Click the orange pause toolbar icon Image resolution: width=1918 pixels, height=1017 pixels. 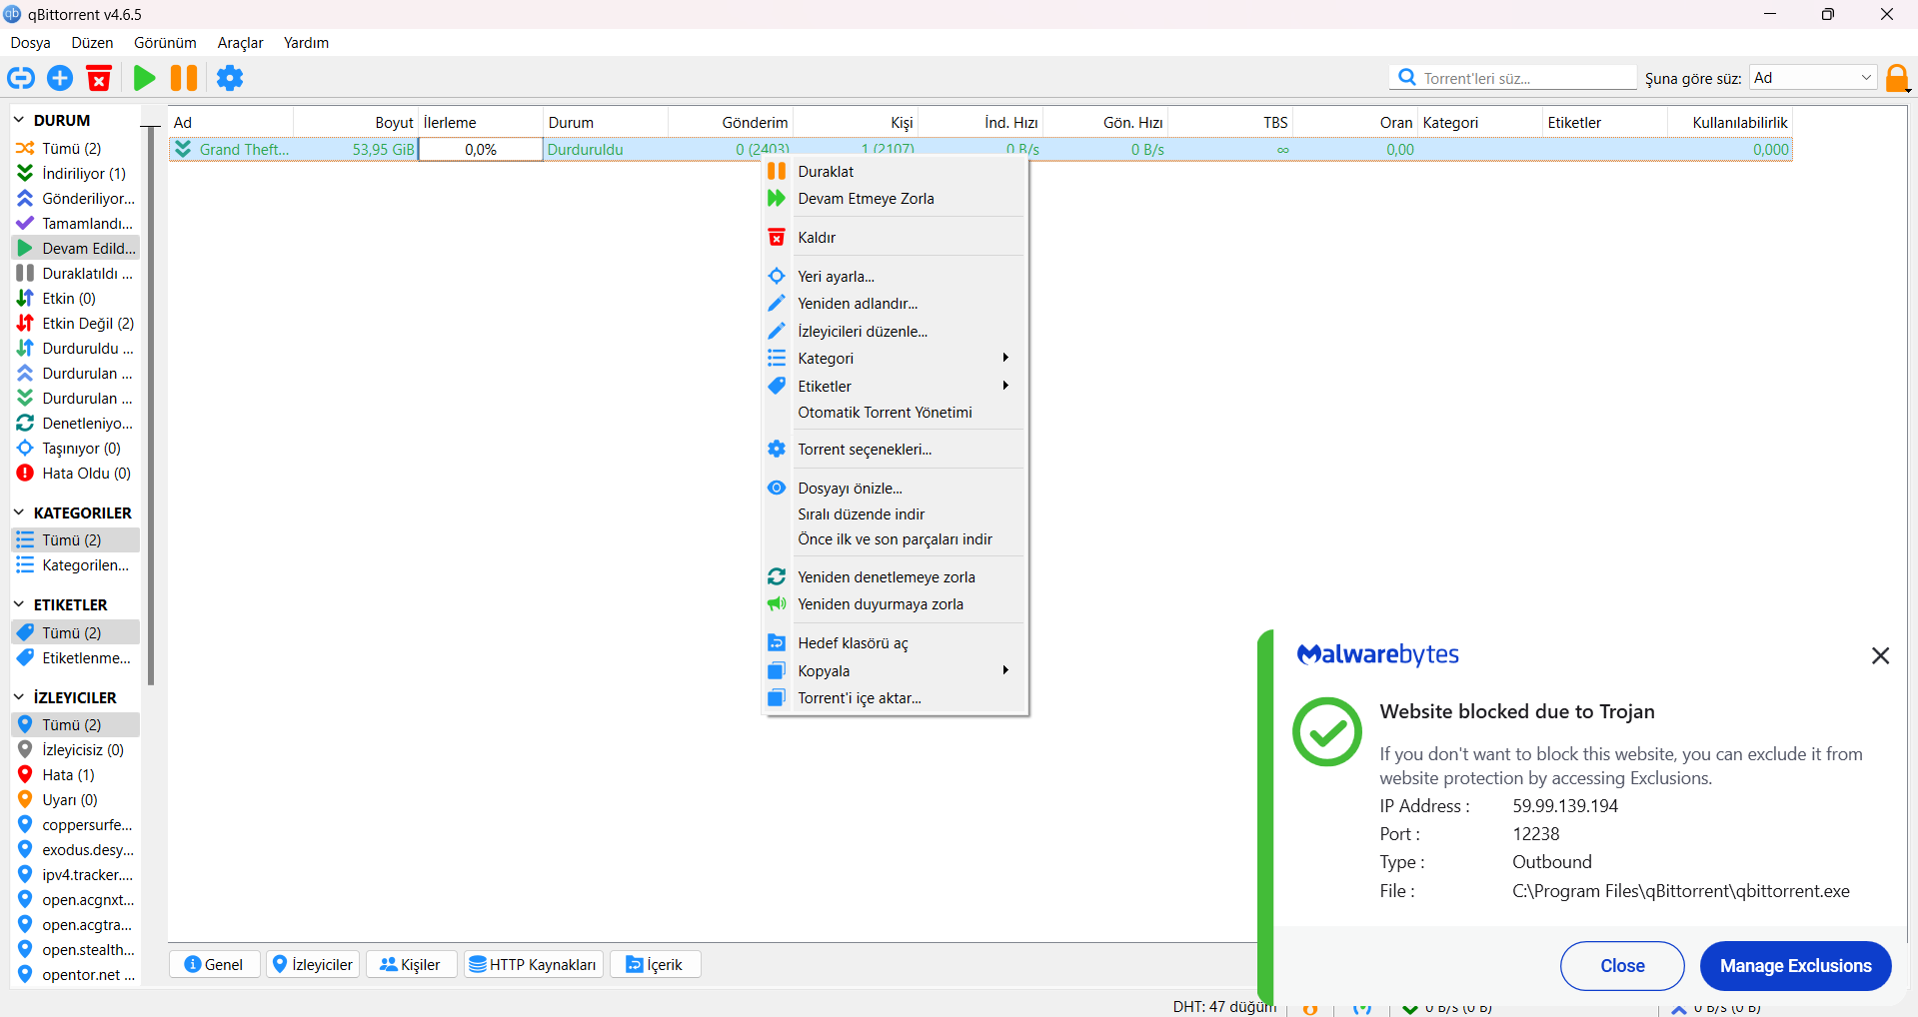click(x=184, y=78)
